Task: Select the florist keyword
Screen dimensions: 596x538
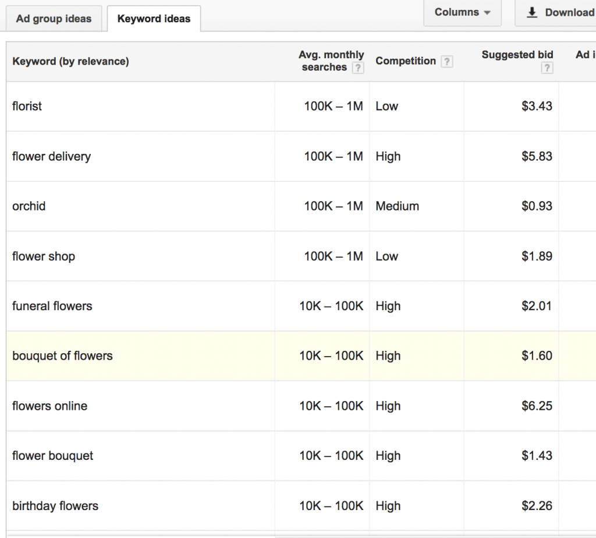Action: click(x=27, y=106)
